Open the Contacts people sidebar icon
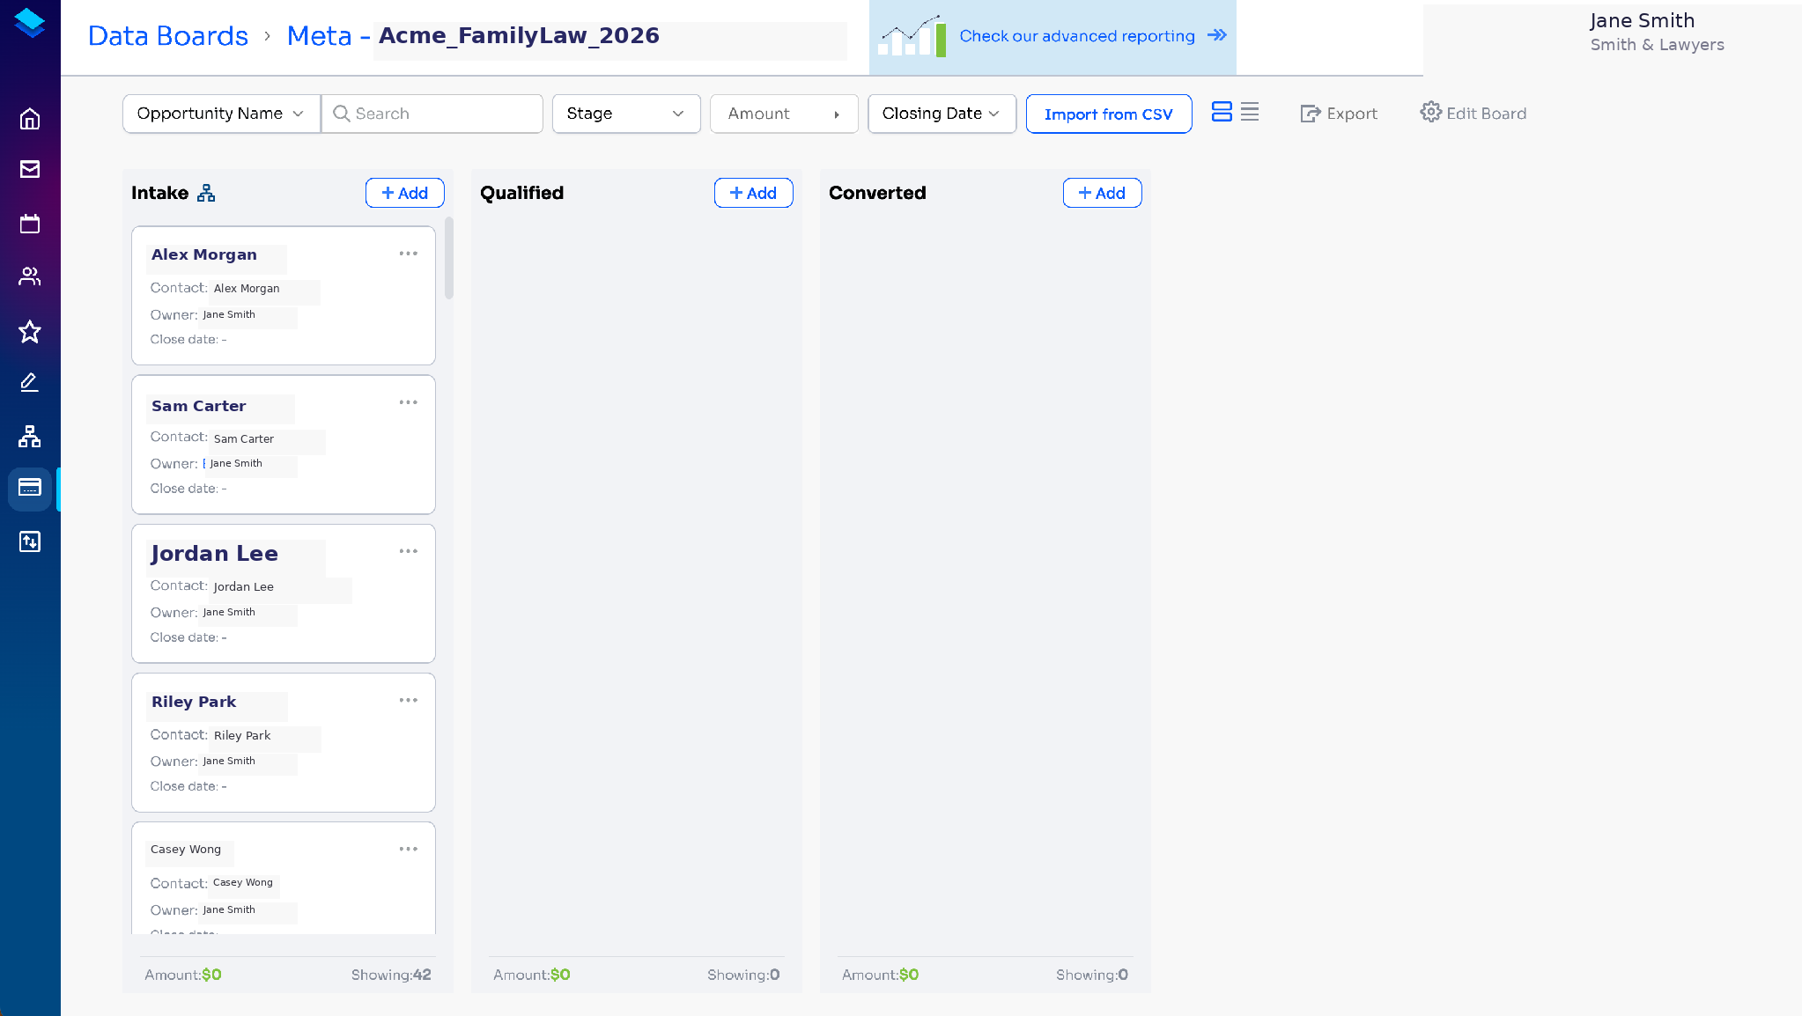Viewport: 1802px width, 1016px height. pyautogui.click(x=30, y=276)
